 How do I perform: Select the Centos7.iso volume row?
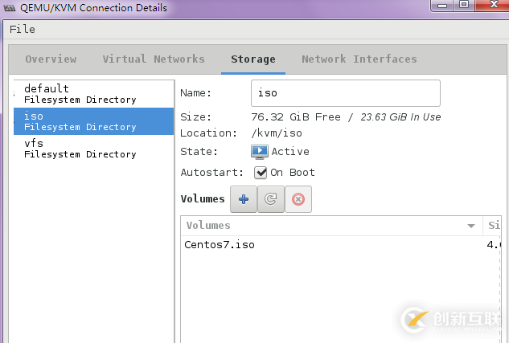(x=340, y=245)
